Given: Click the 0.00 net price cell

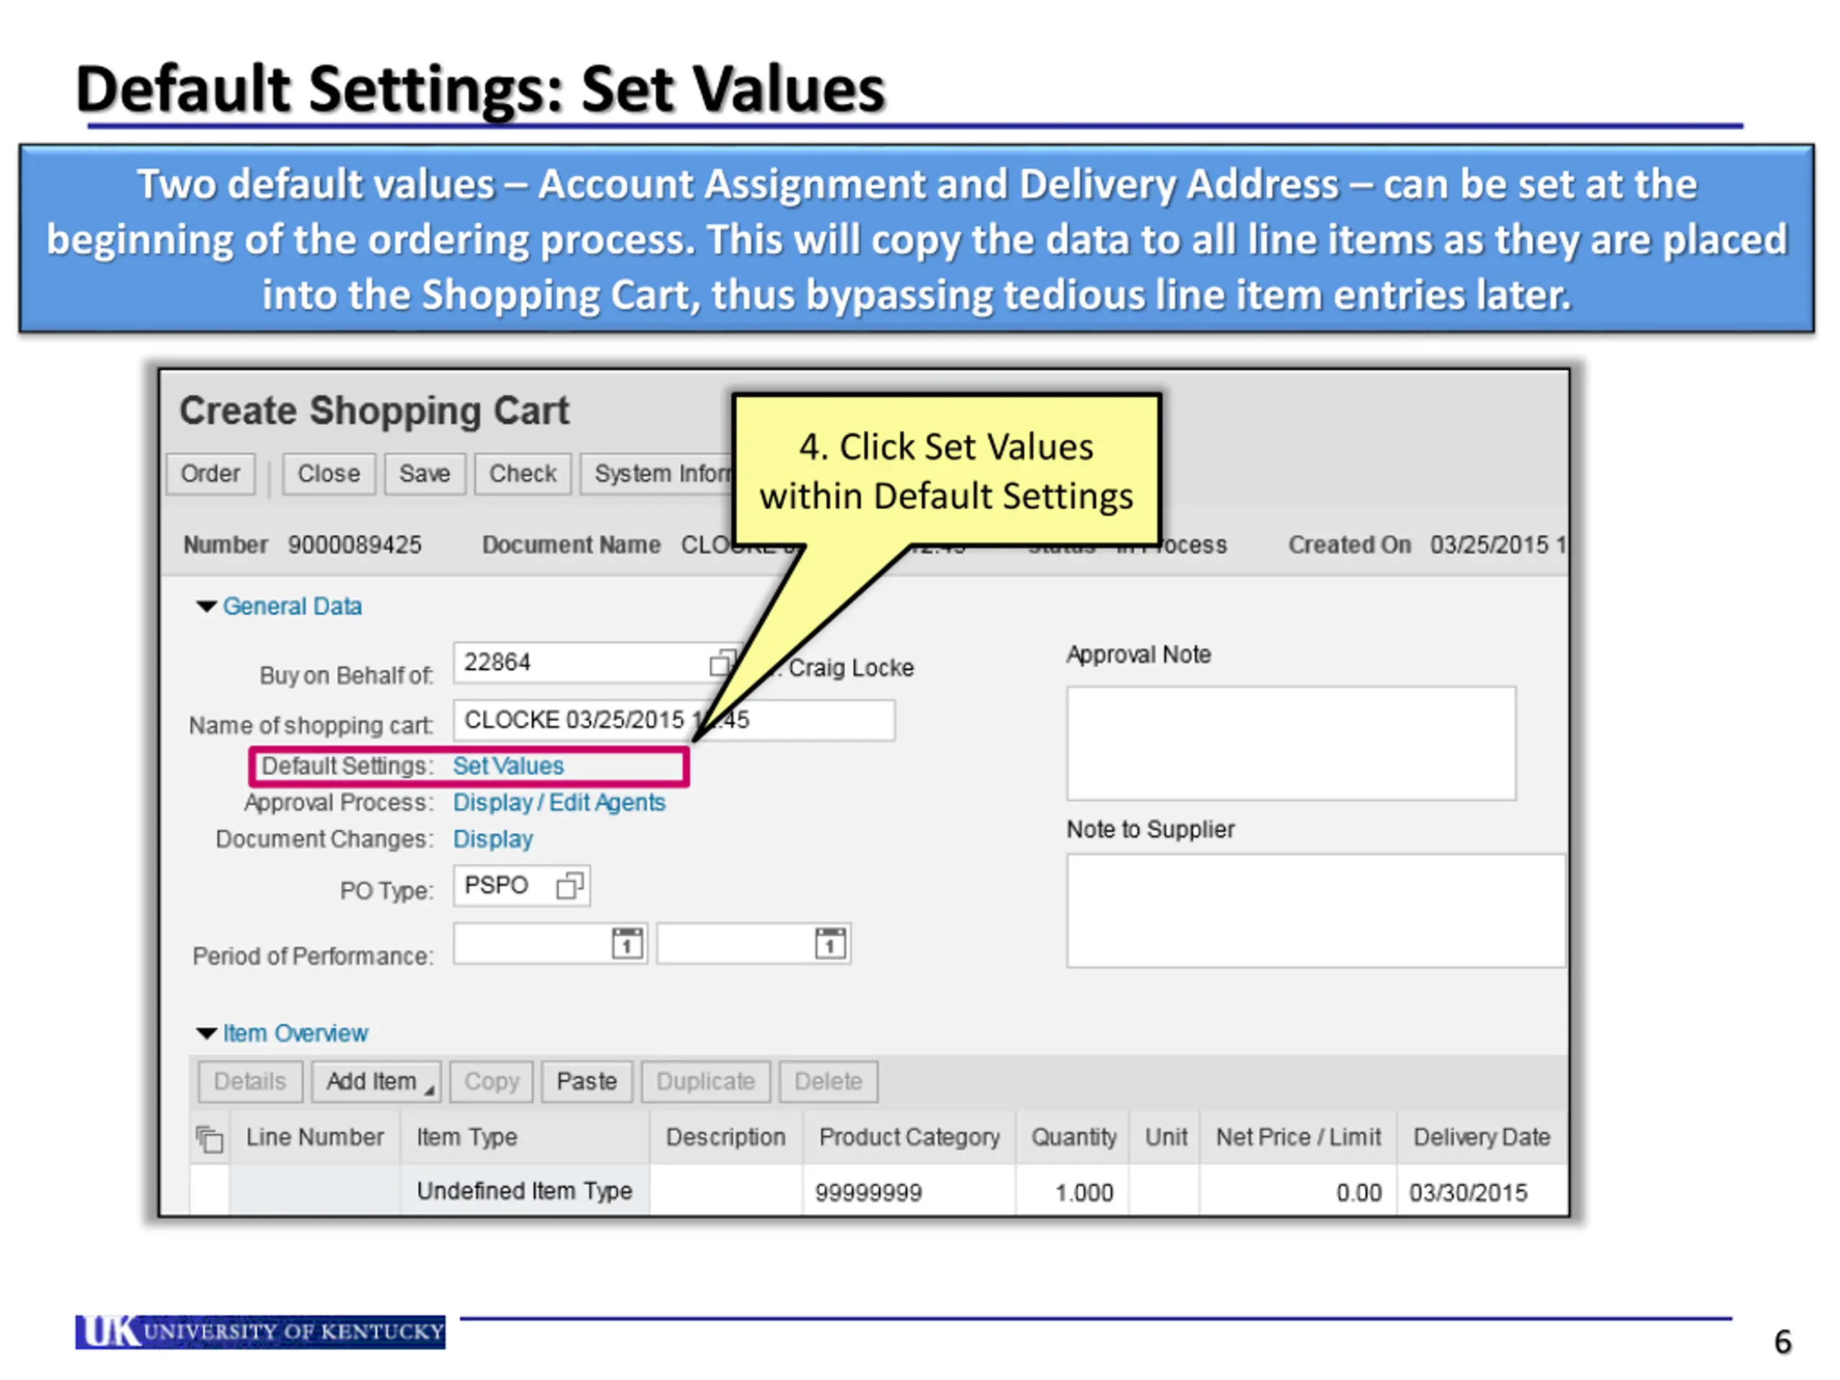Looking at the screenshot, I should (1299, 1191).
